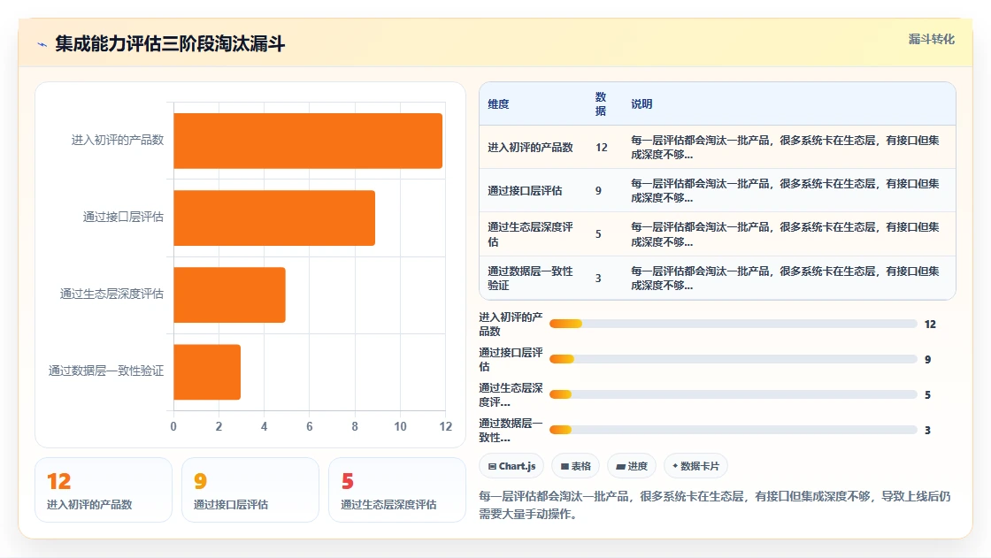Select the Chart.js chip
This screenshot has width=991, height=558.
point(512,466)
